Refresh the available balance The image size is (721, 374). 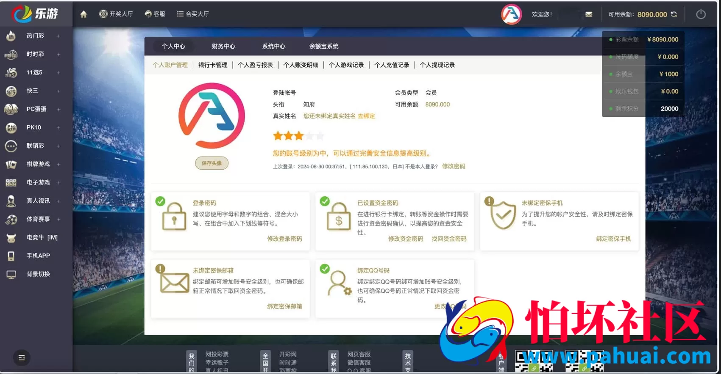click(674, 14)
